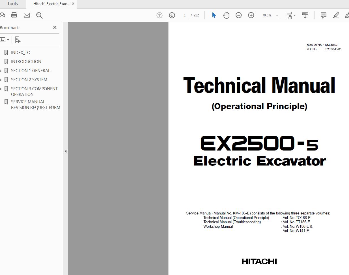Send file by email icon
This screenshot has width=349, height=275.
click(27, 15)
